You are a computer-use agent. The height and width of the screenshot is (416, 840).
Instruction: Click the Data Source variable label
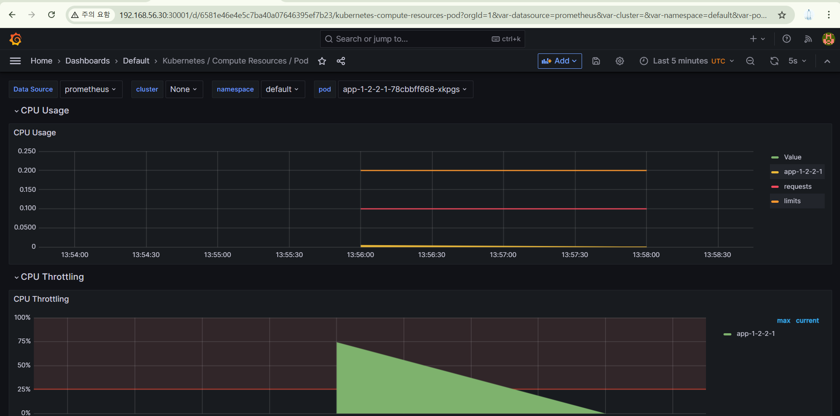point(33,89)
